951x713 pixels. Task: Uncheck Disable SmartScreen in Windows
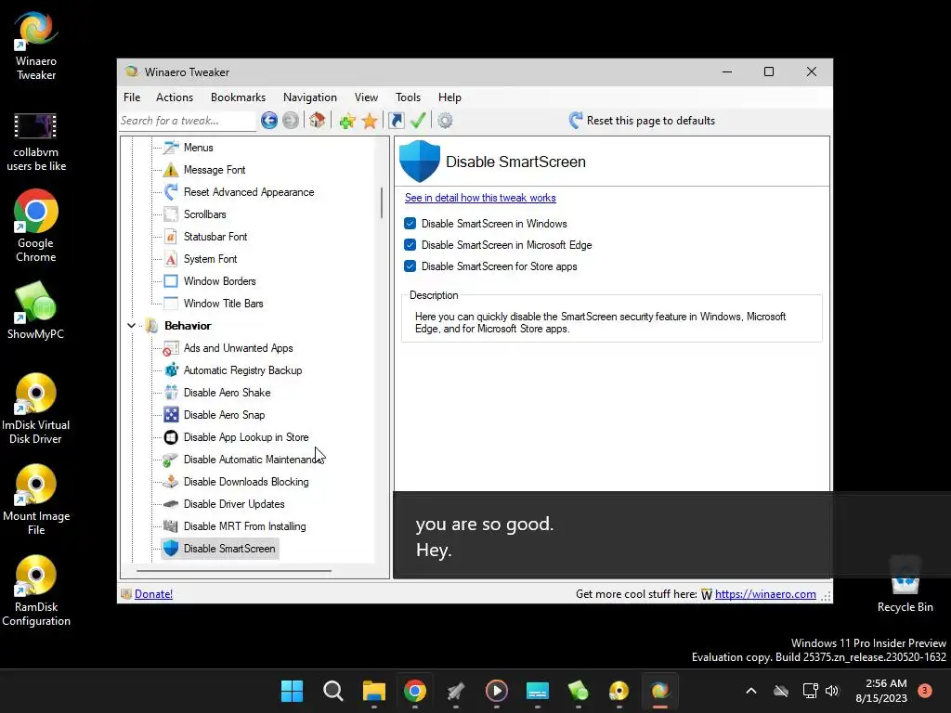click(x=410, y=224)
